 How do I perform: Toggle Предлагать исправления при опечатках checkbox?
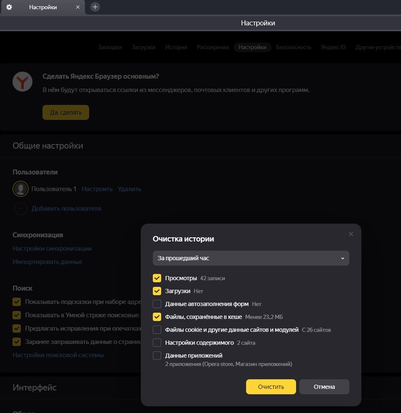coord(17,328)
